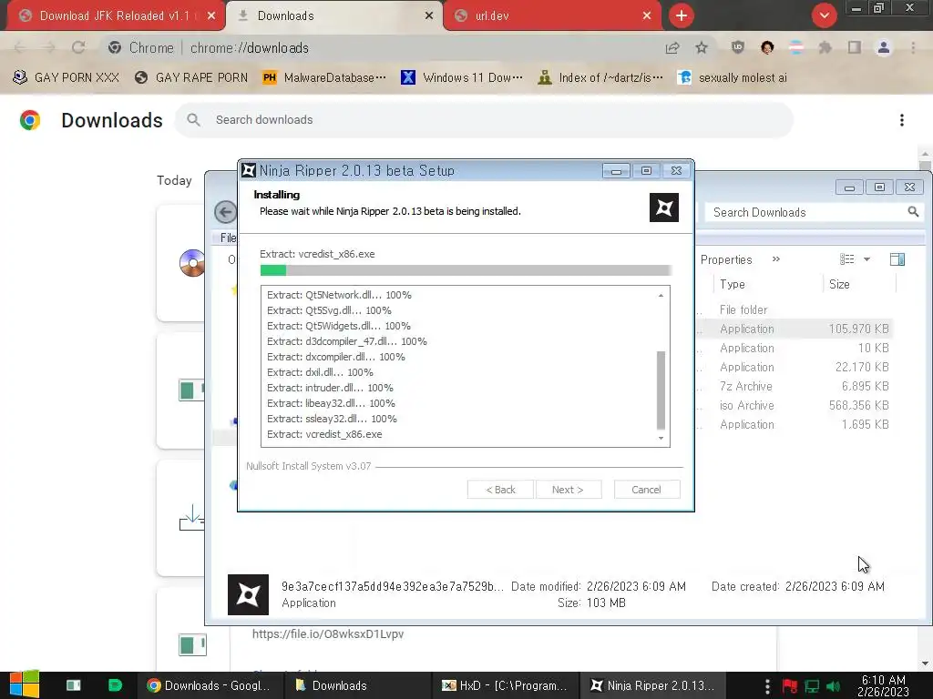Focus Search Downloads field in Explorer
The width and height of the screenshot is (933, 699).
814,211
